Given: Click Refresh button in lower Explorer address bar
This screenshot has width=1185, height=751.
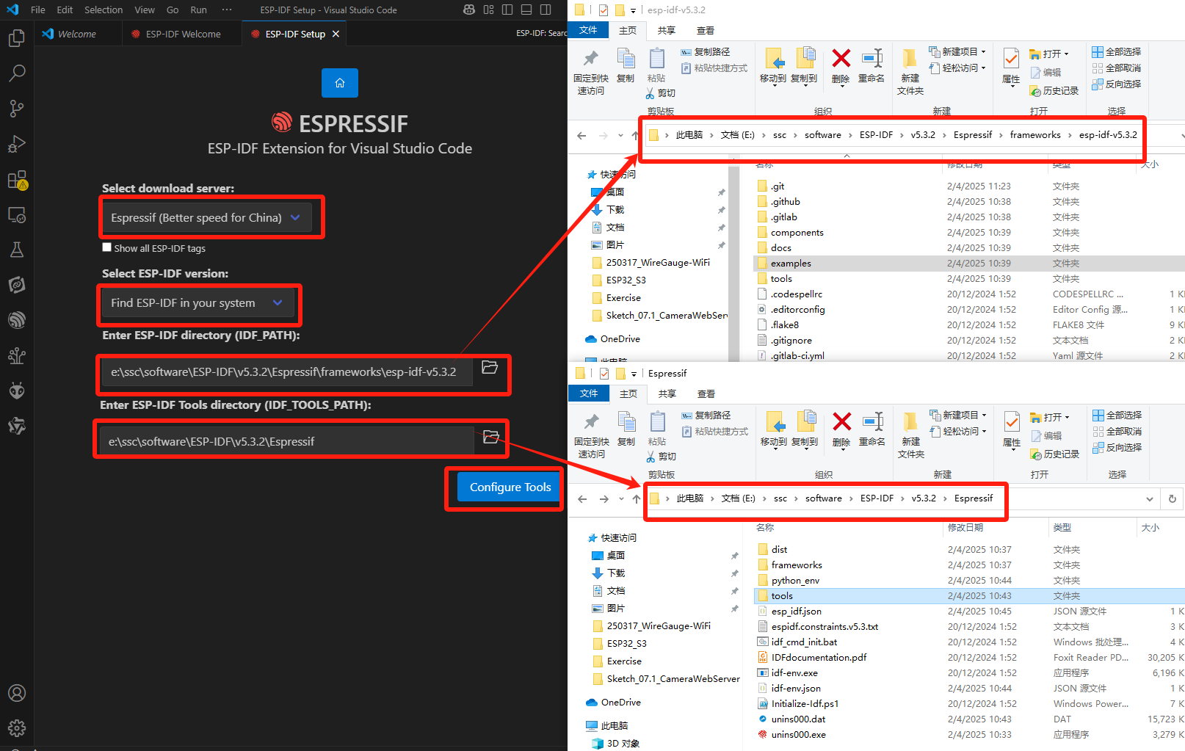Looking at the screenshot, I should tap(1173, 498).
